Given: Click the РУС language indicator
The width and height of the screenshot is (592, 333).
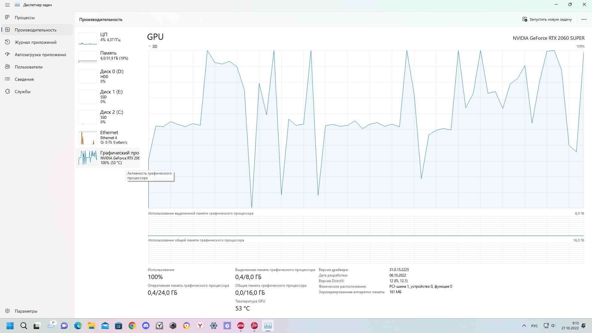Looking at the screenshot, I should click(x=534, y=326).
